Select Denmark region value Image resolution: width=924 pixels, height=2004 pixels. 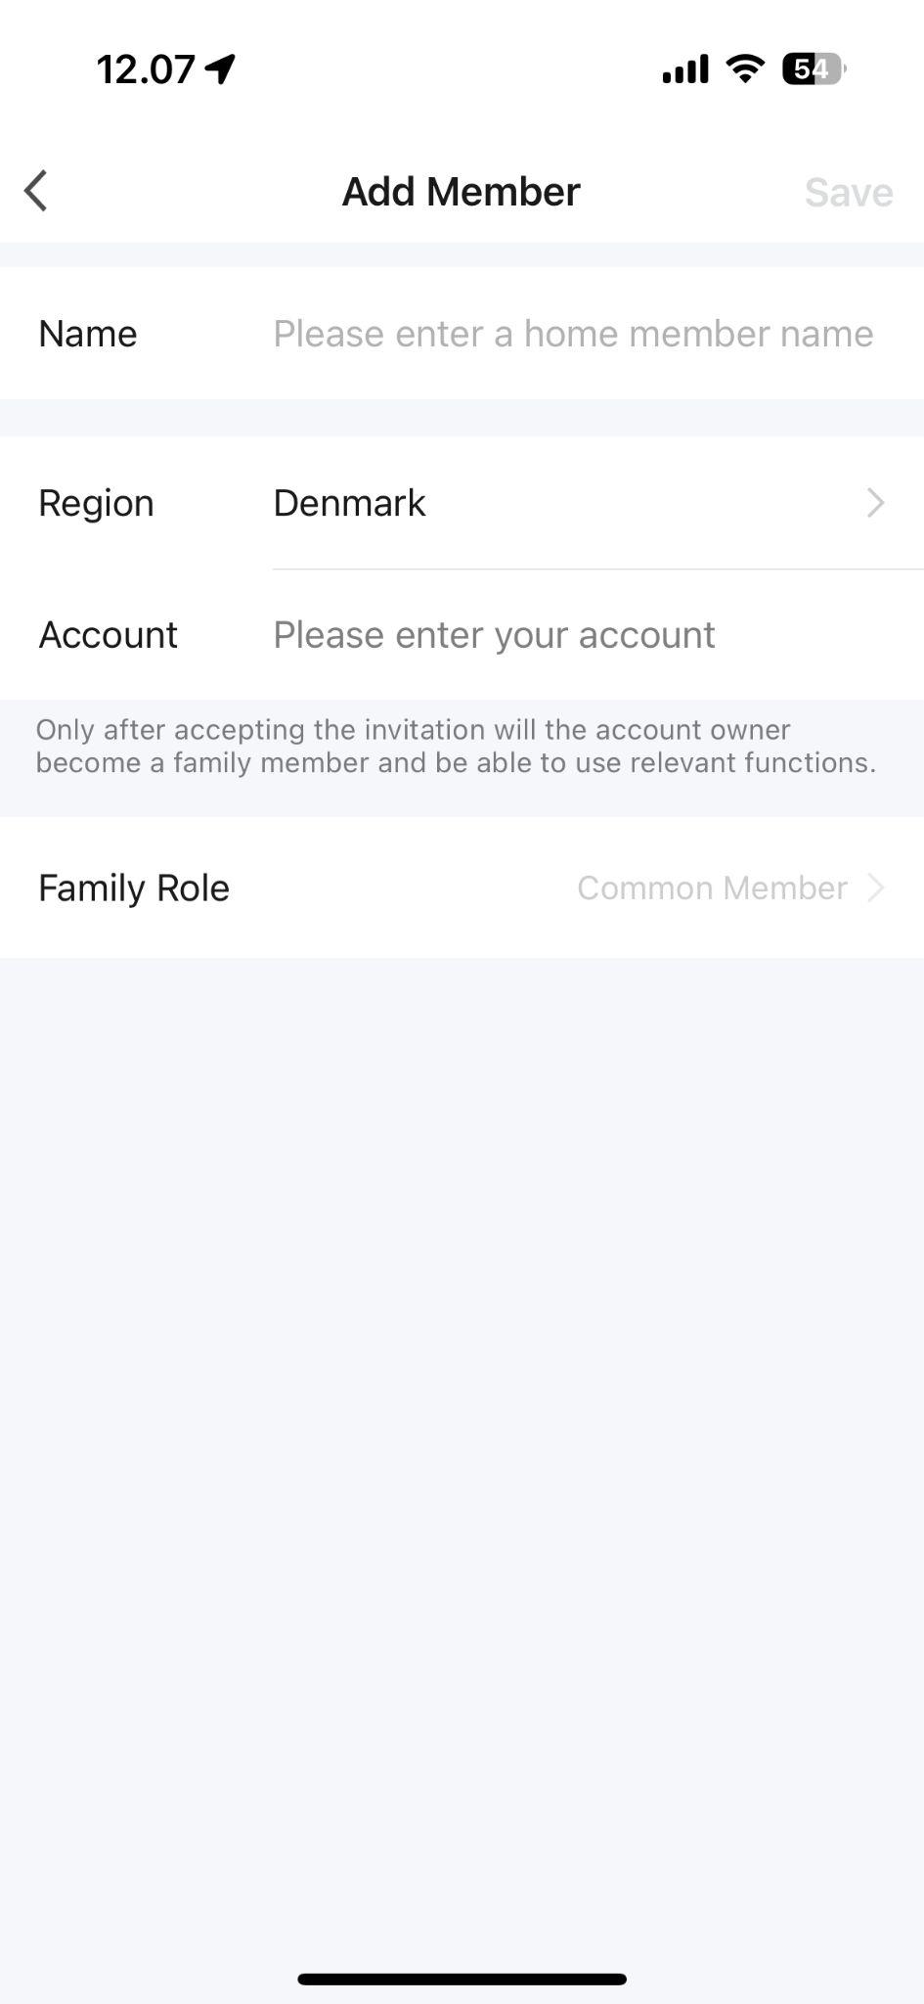tap(349, 503)
